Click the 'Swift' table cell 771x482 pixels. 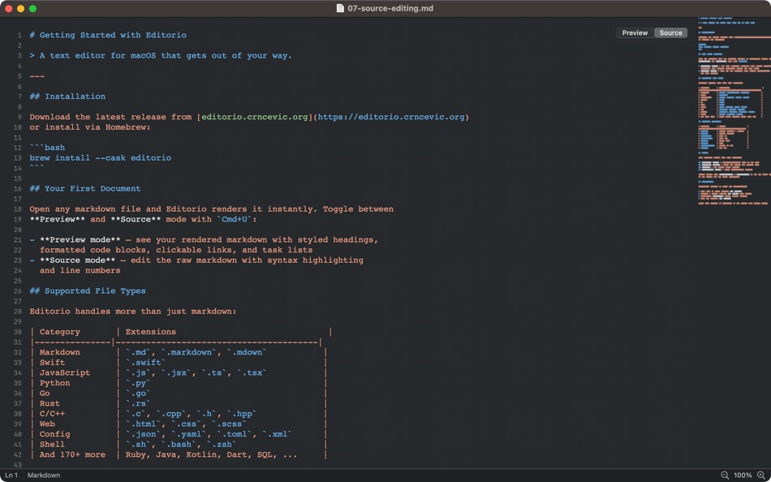point(52,363)
